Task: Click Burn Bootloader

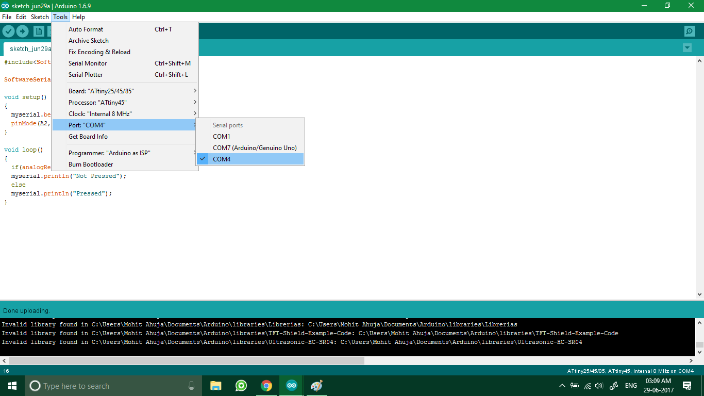Action: tap(125, 164)
